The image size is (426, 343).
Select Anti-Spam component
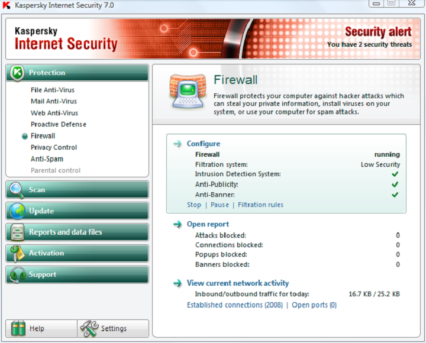click(x=47, y=159)
